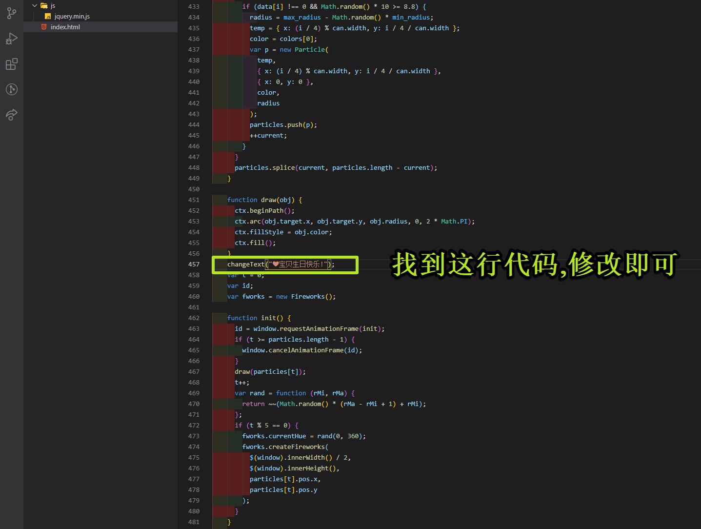Click line number 433 in the gutter
This screenshot has height=529, width=701.
click(194, 6)
